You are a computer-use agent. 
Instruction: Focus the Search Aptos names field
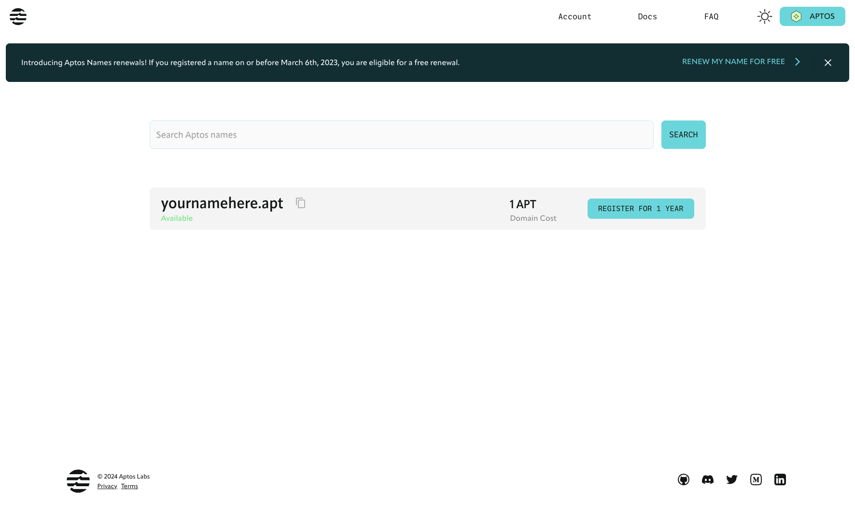pos(402,135)
